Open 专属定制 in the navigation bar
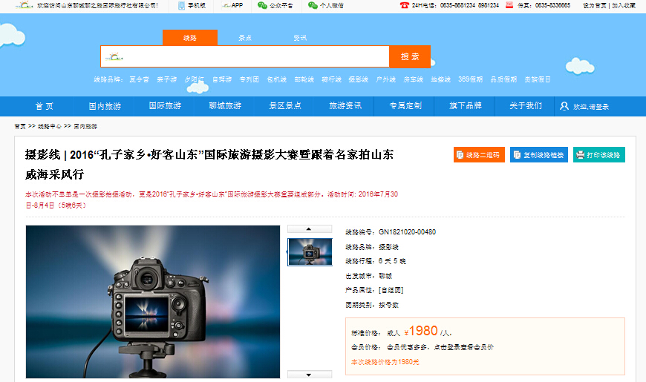This screenshot has height=382, width=646. [405, 106]
